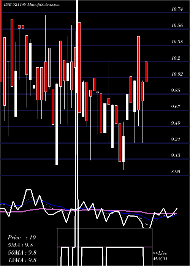Click the 10.02 price axis label
The width and height of the screenshot is (190, 266).
tap(177, 74)
